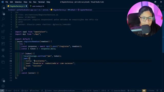Expand the src breadcrumb
Image resolution: width=164 pixels, height=92 pixels.
tap(39, 10)
